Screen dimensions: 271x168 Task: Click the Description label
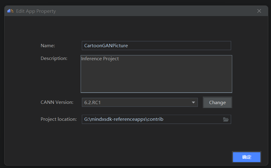pos(54,58)
